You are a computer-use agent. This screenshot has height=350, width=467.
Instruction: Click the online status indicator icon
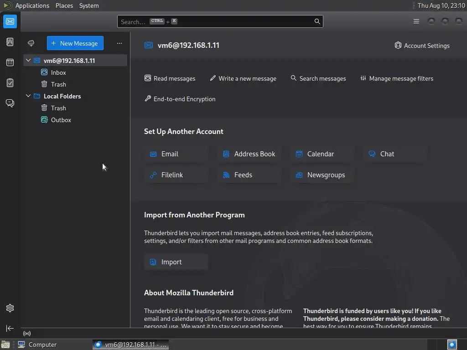coord(27,333)
